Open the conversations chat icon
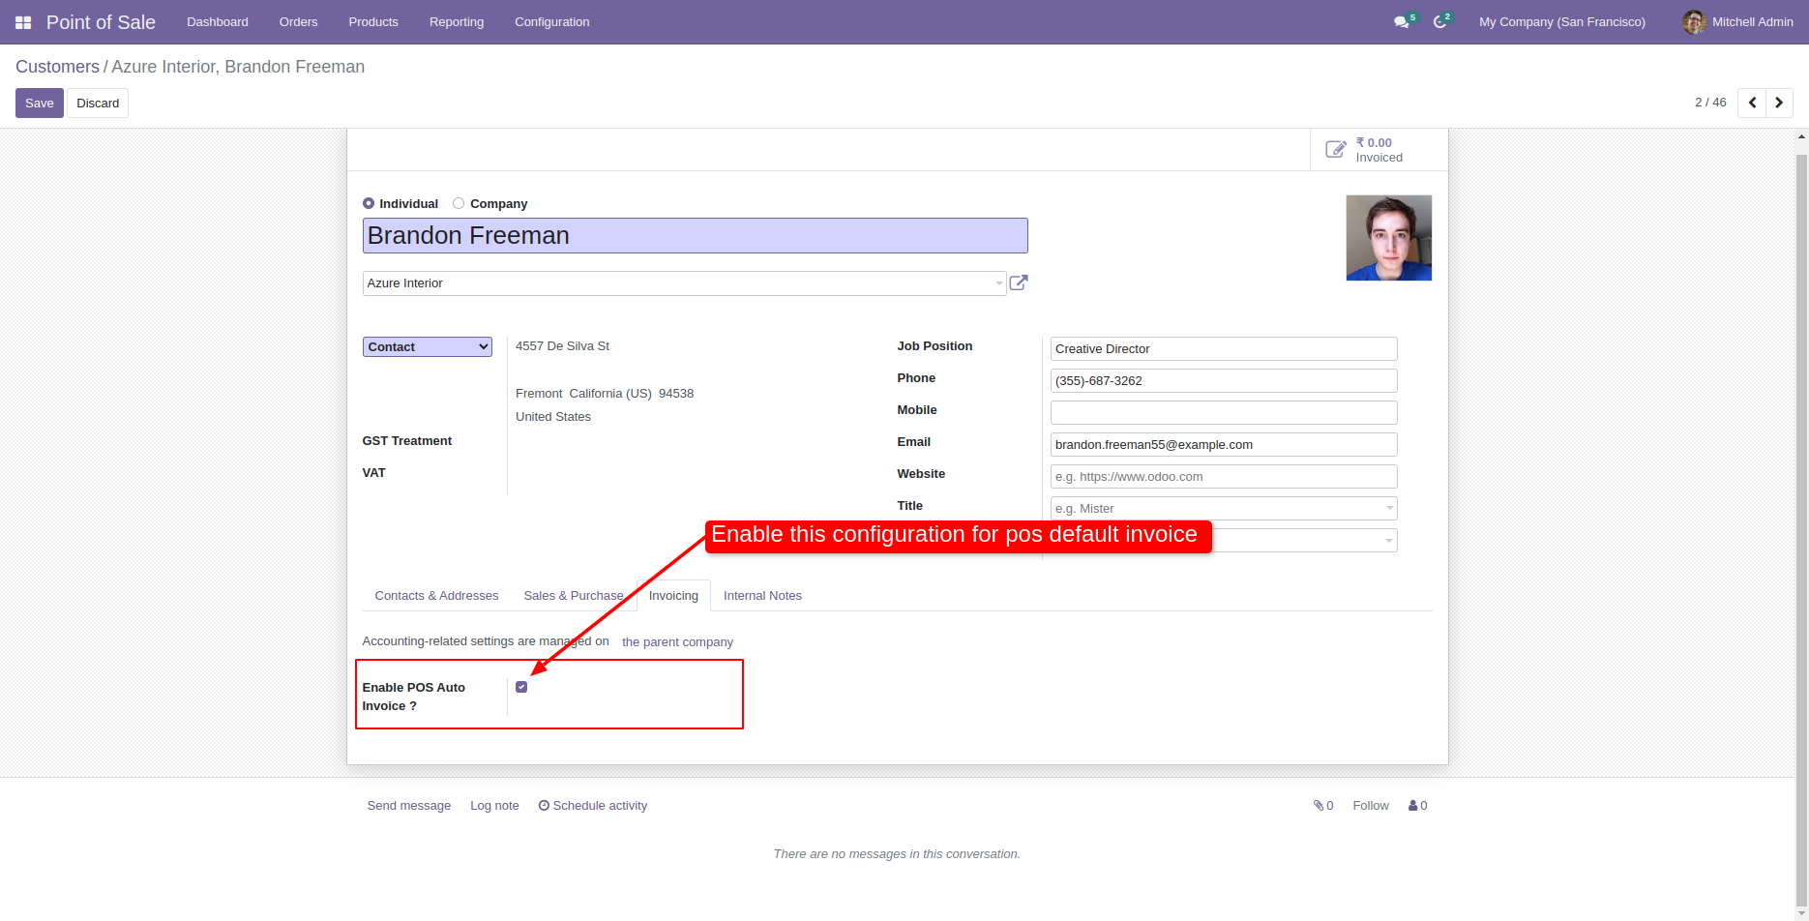Image resolution: width=1809 pixels, height=921 pixels. [x=1401, y=22]
